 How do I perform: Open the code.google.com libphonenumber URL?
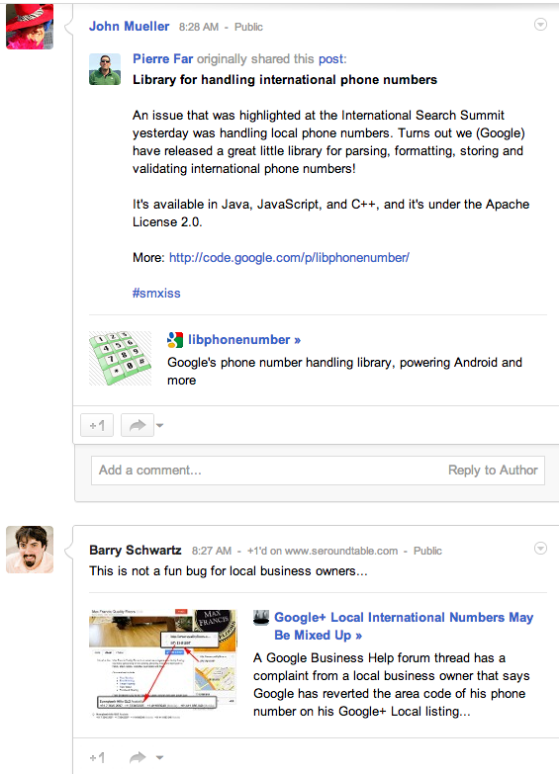tap(289, 258)
